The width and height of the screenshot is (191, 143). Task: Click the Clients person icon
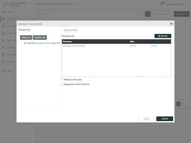coord(3,19)
